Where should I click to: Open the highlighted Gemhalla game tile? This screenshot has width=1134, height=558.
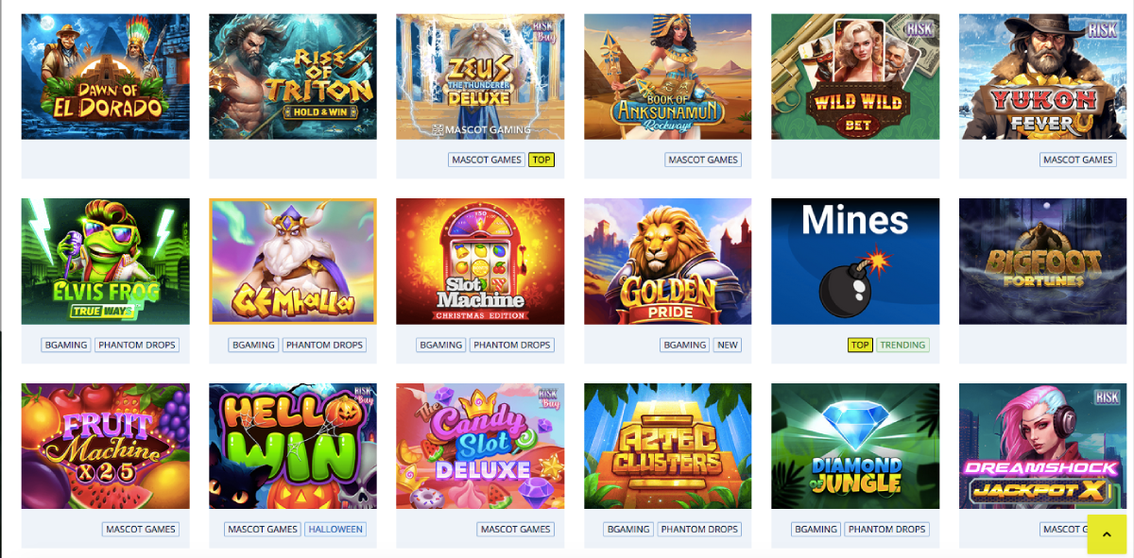[293, 262]
